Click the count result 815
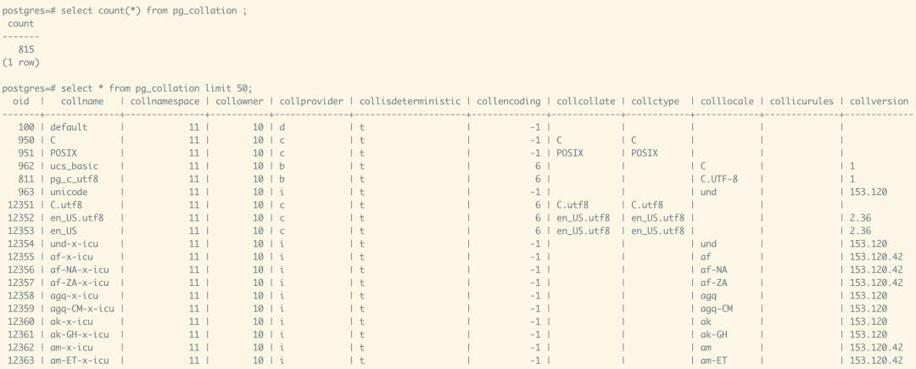This screenshot has width=916, height=369. point(25,49)
